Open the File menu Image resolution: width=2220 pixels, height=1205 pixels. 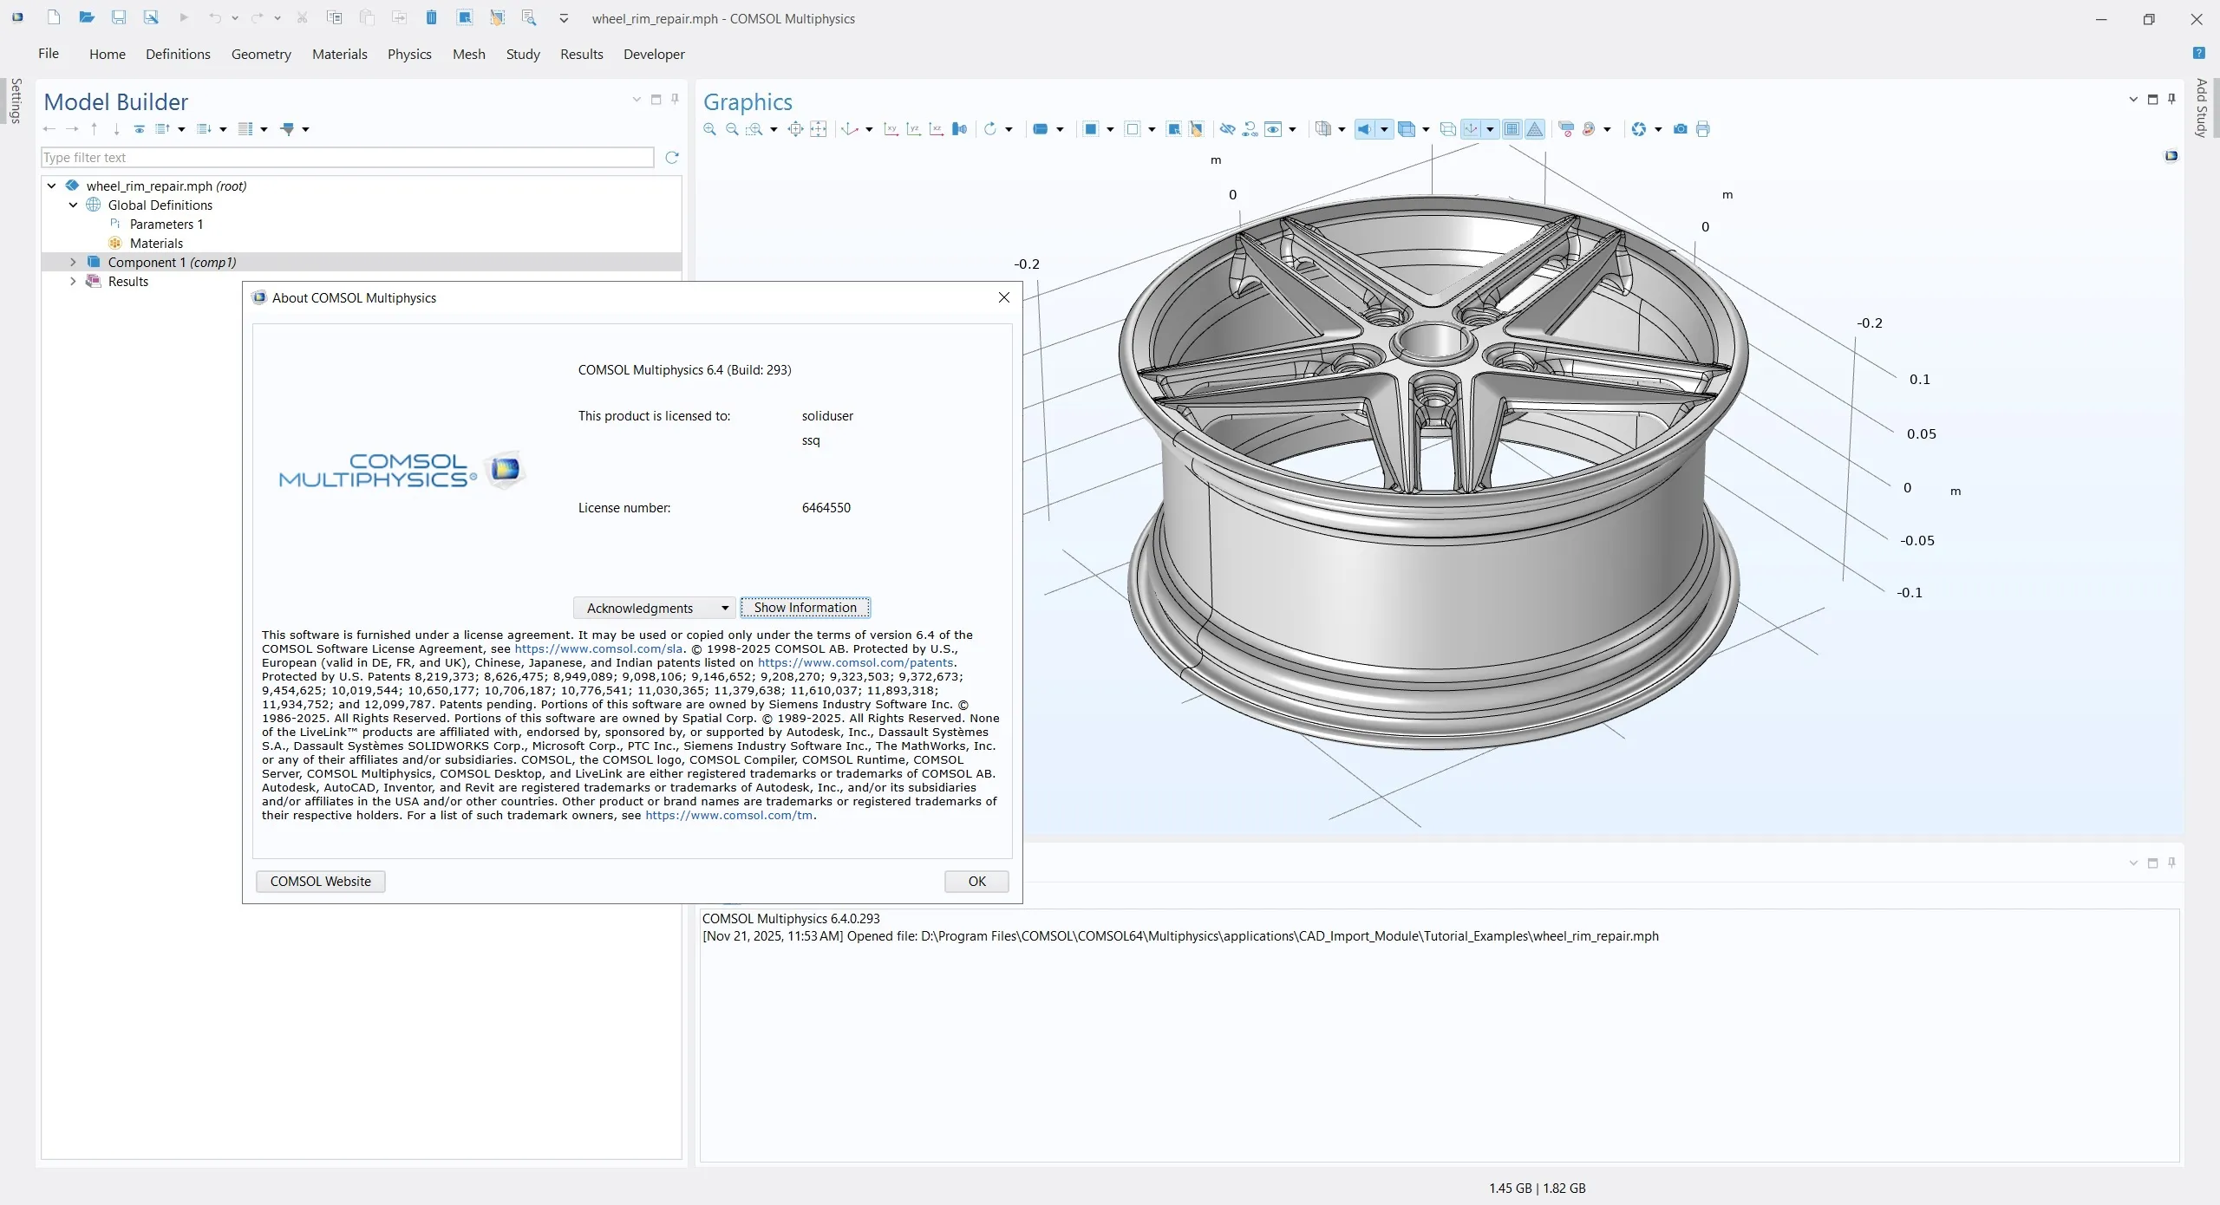[x=49, y=54]
